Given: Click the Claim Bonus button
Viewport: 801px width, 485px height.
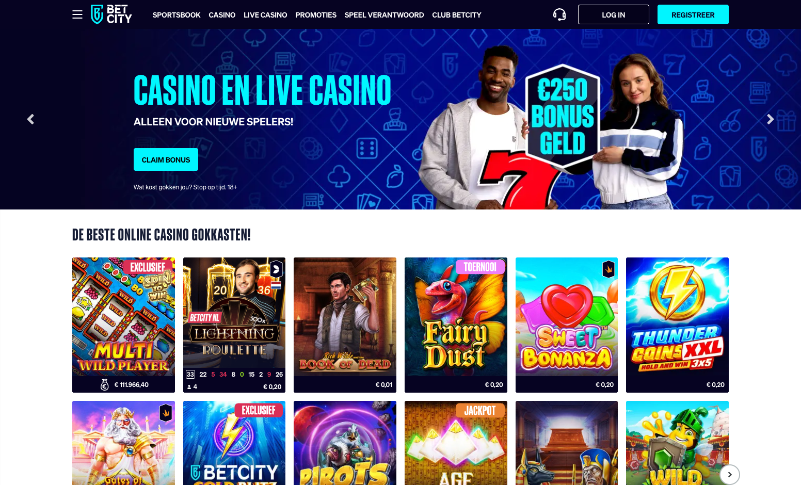Looking at the screenshot, I should pyautogui.click(x=166, y=159).
